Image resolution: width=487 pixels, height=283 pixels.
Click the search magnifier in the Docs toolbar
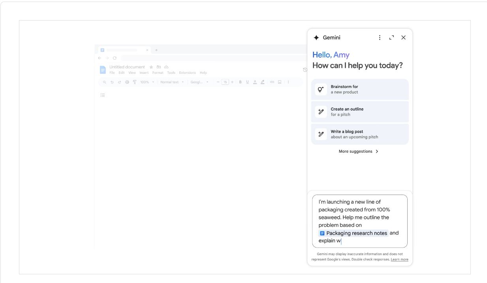pos(105,82)
